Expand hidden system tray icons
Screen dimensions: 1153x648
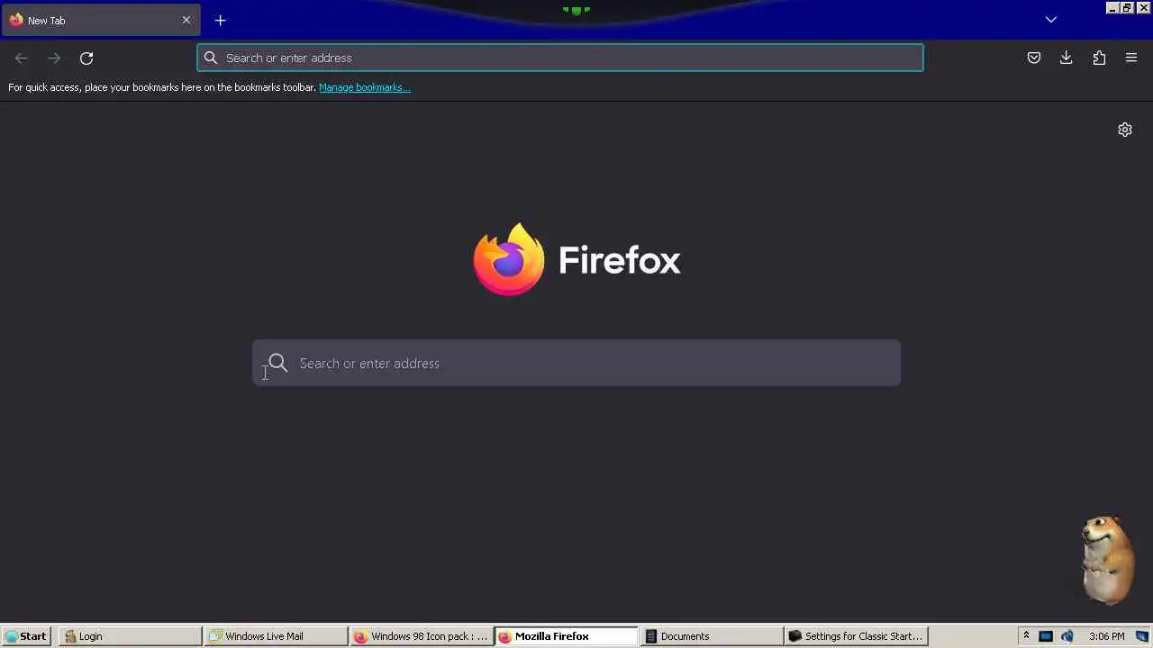click(1026, 636)
